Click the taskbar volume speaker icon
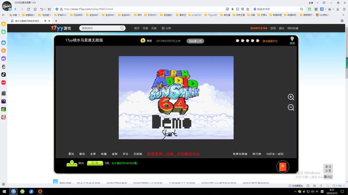This screenshot has width=348, height=195. pos(312,191)
